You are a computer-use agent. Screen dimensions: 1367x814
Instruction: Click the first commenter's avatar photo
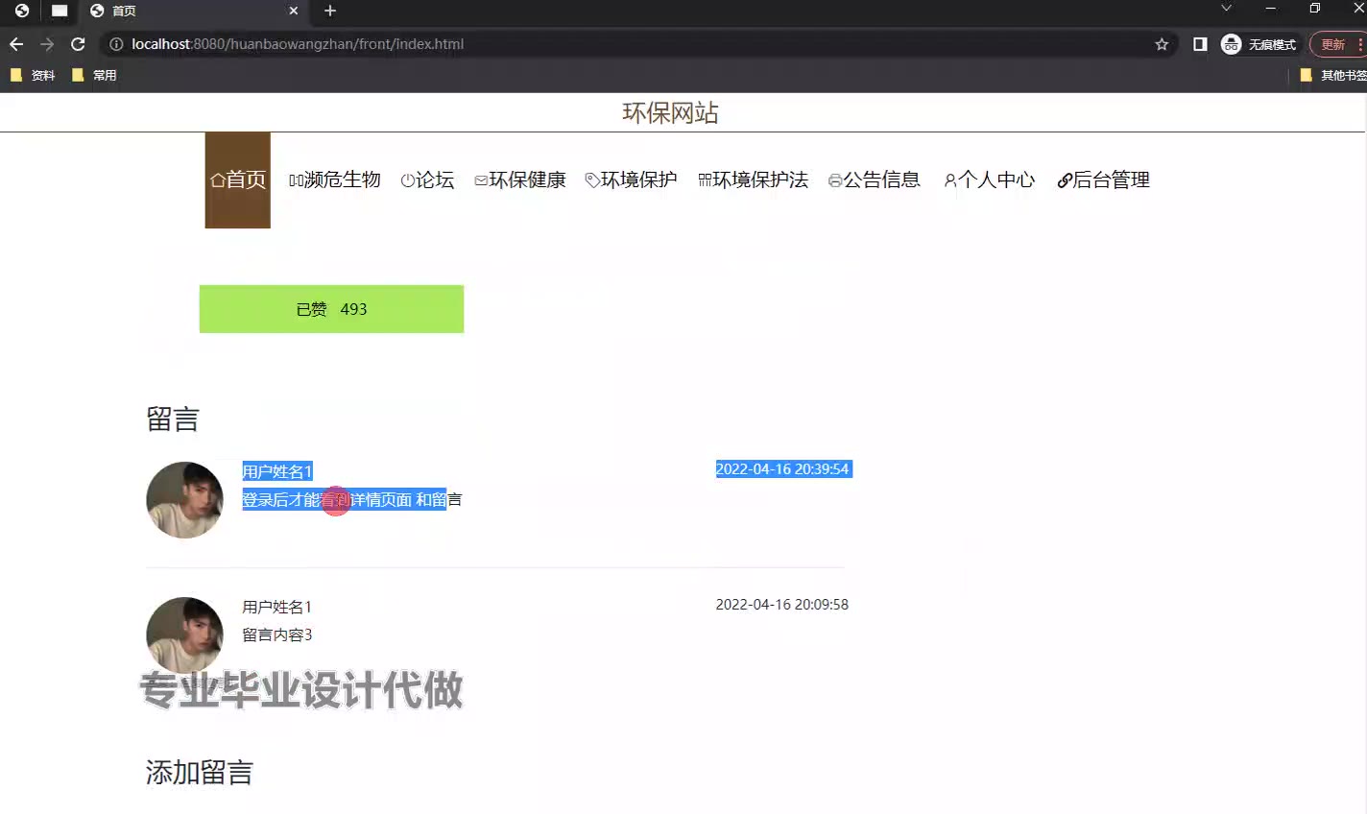(184, 500)
